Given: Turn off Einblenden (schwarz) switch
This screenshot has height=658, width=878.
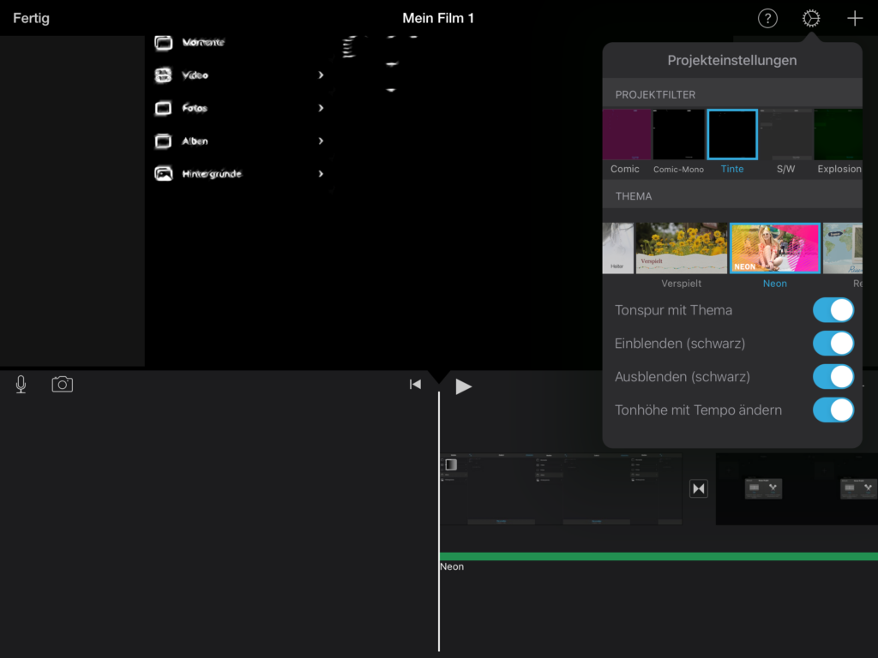Looking at the screenshot, I should pyautogui.click(x=833, y=344).
